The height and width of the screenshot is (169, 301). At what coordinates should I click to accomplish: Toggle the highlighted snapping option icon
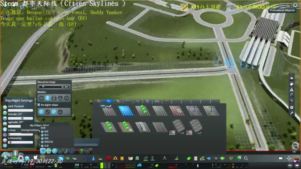click(54, 112)
